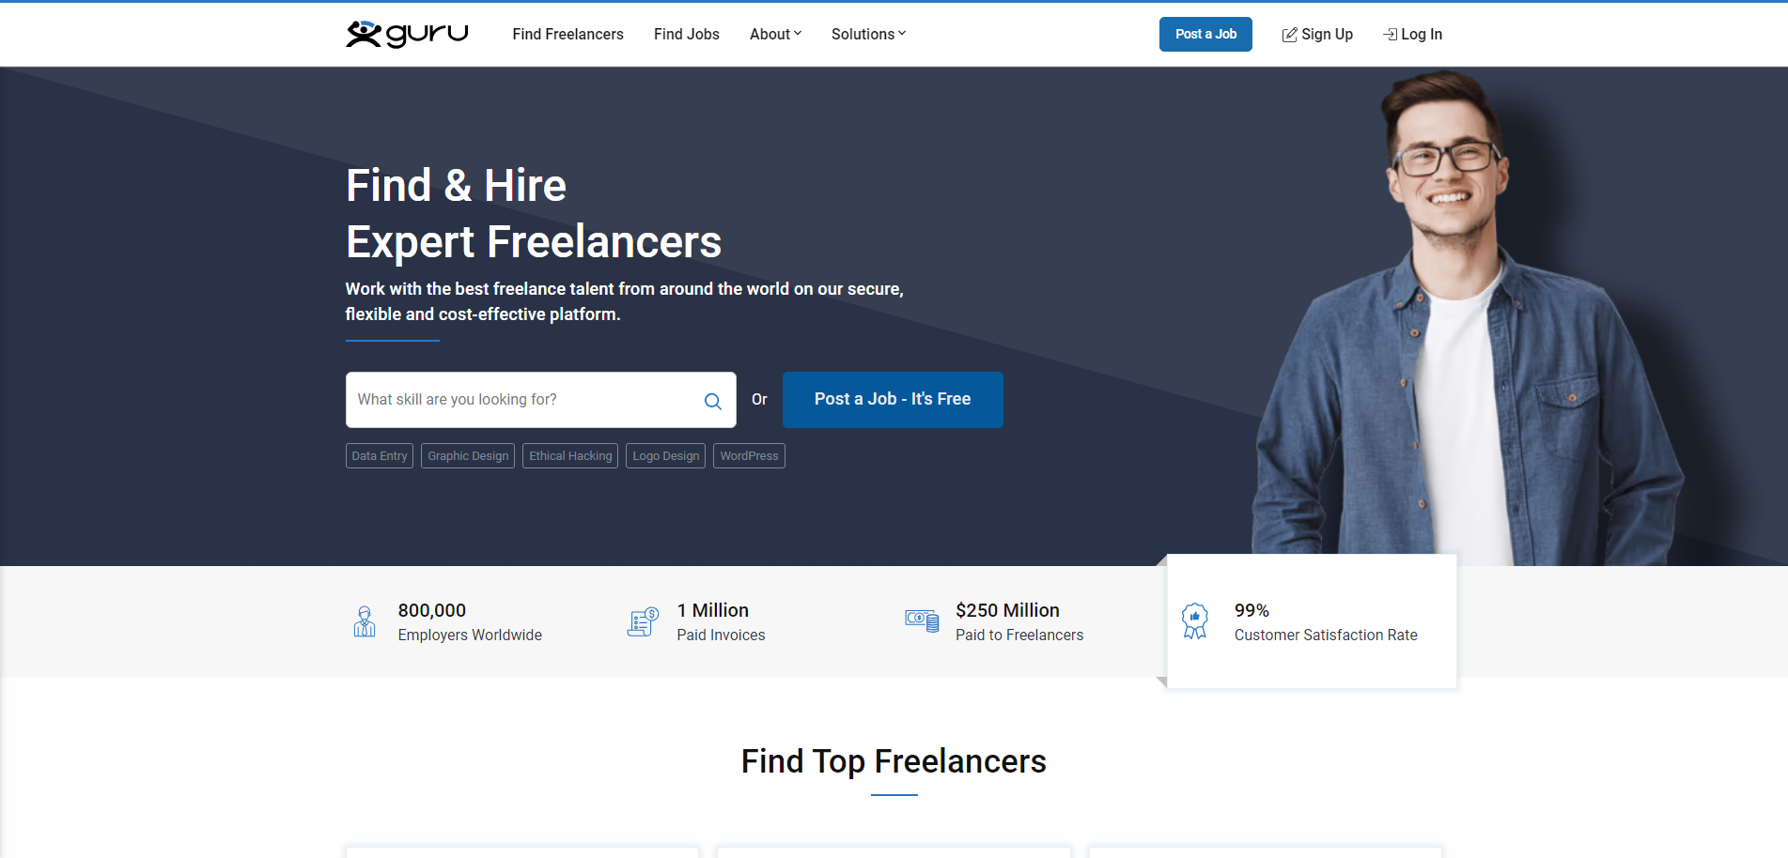
Task: Choose the WordPress skill tag
Action: point(749,456)
